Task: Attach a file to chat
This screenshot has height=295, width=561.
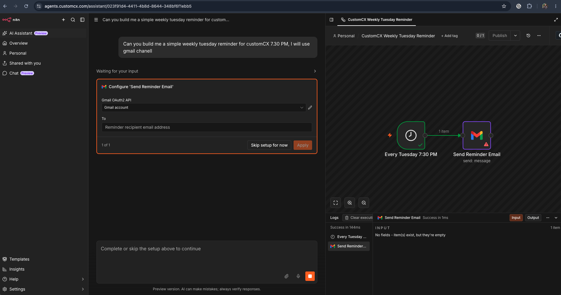Action: pyautogui.click(x=287, y=276)
